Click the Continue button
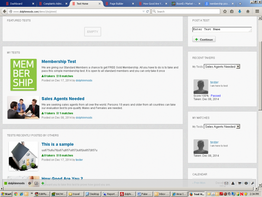Image resolution: width=262 pixels, height=197 pixels. click(x=204, y=39)
